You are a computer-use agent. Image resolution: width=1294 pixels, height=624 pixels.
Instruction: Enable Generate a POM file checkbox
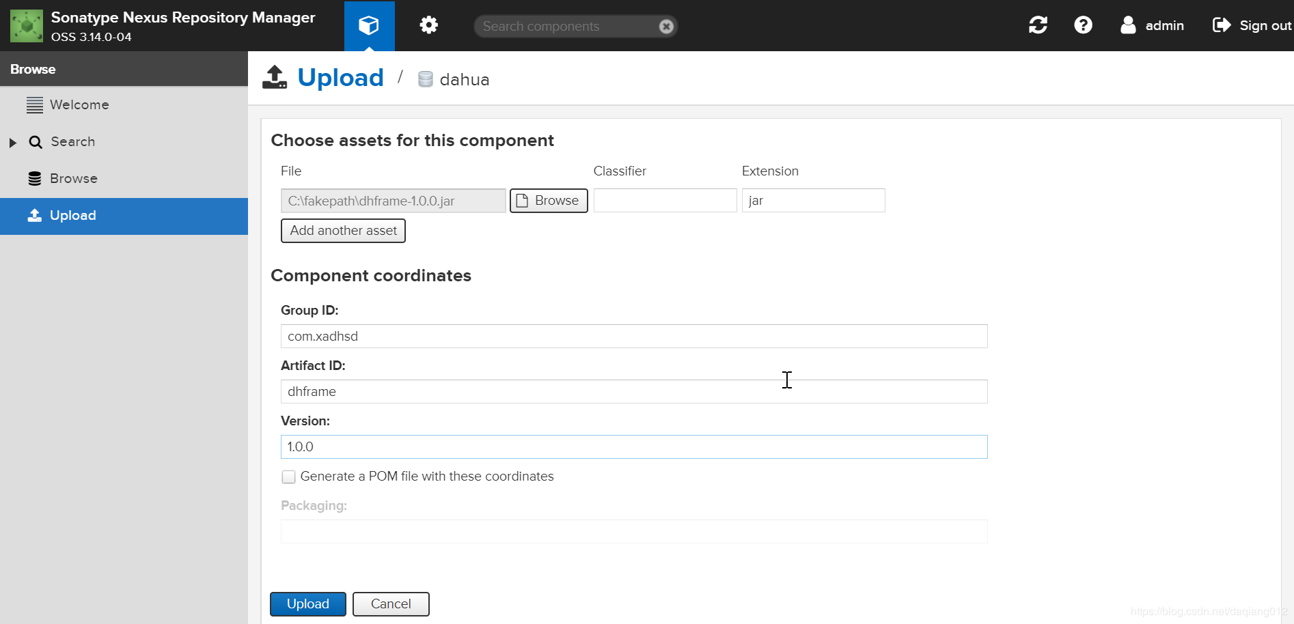(x=288, y=477)
